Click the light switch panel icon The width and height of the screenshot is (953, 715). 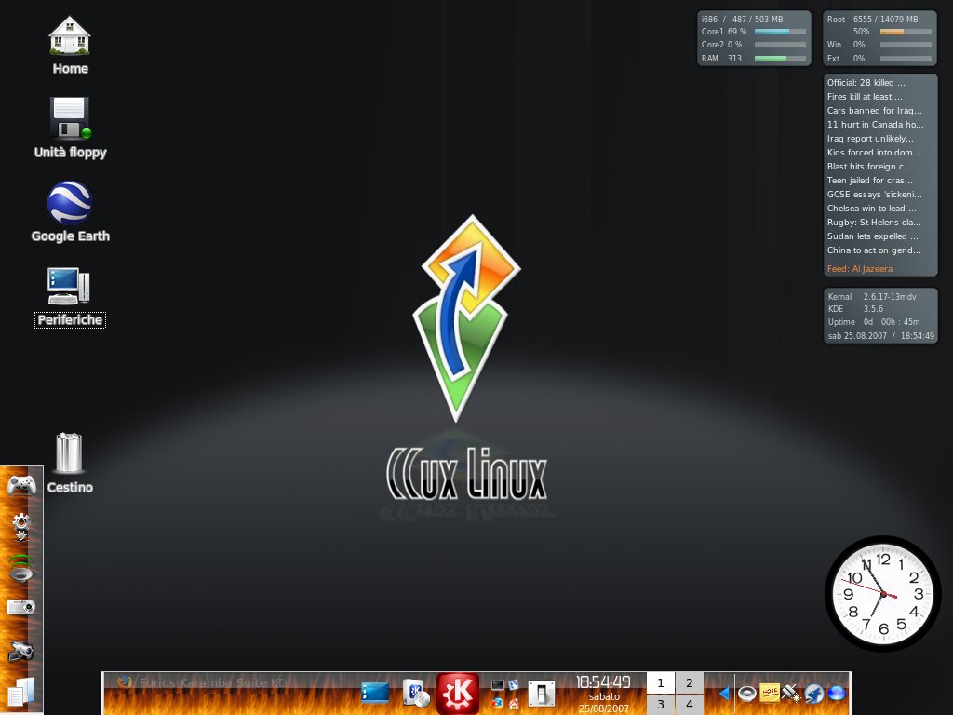542,694
